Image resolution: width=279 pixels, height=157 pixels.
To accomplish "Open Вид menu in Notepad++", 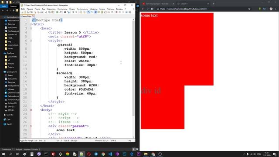I will coord(43,9).
